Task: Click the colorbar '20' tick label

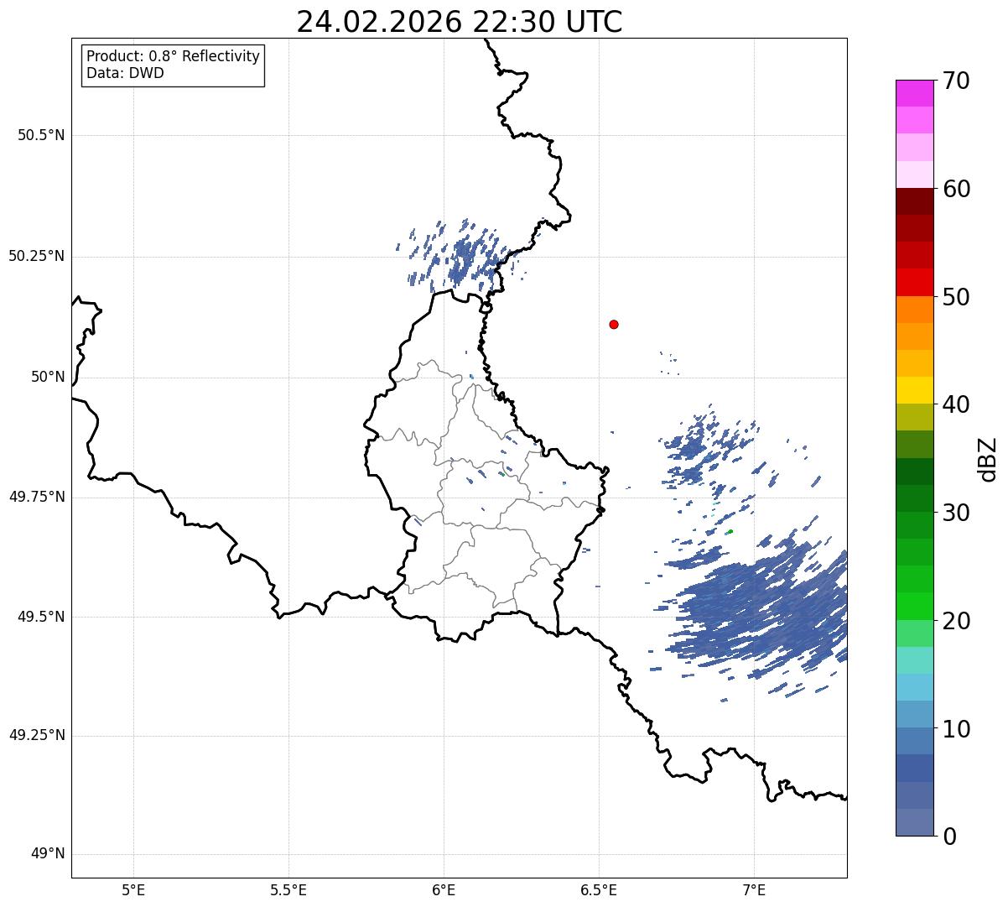Action: point(956,621)
